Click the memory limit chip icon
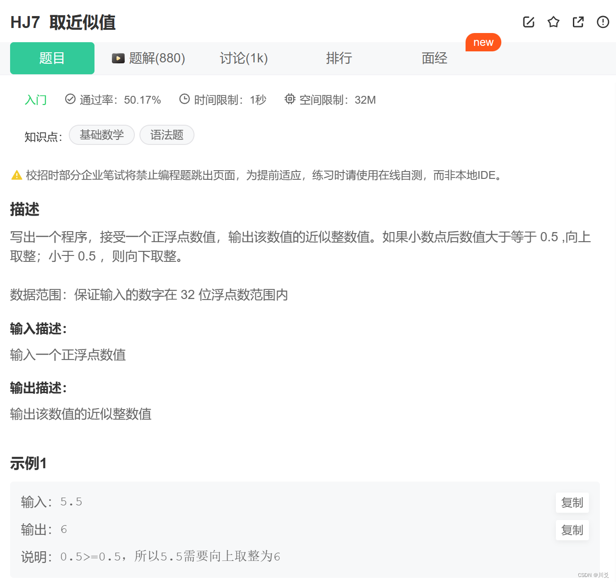 coord(290,99)
